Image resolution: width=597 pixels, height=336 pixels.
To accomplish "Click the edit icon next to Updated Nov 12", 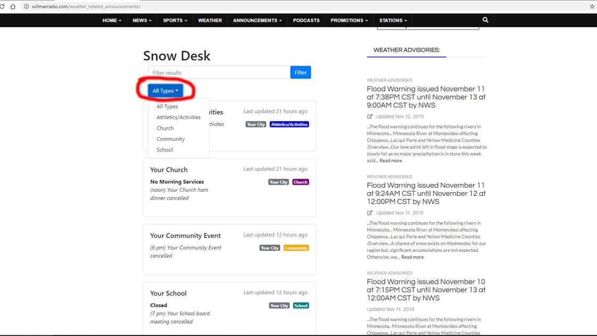I will coord(370,116).
